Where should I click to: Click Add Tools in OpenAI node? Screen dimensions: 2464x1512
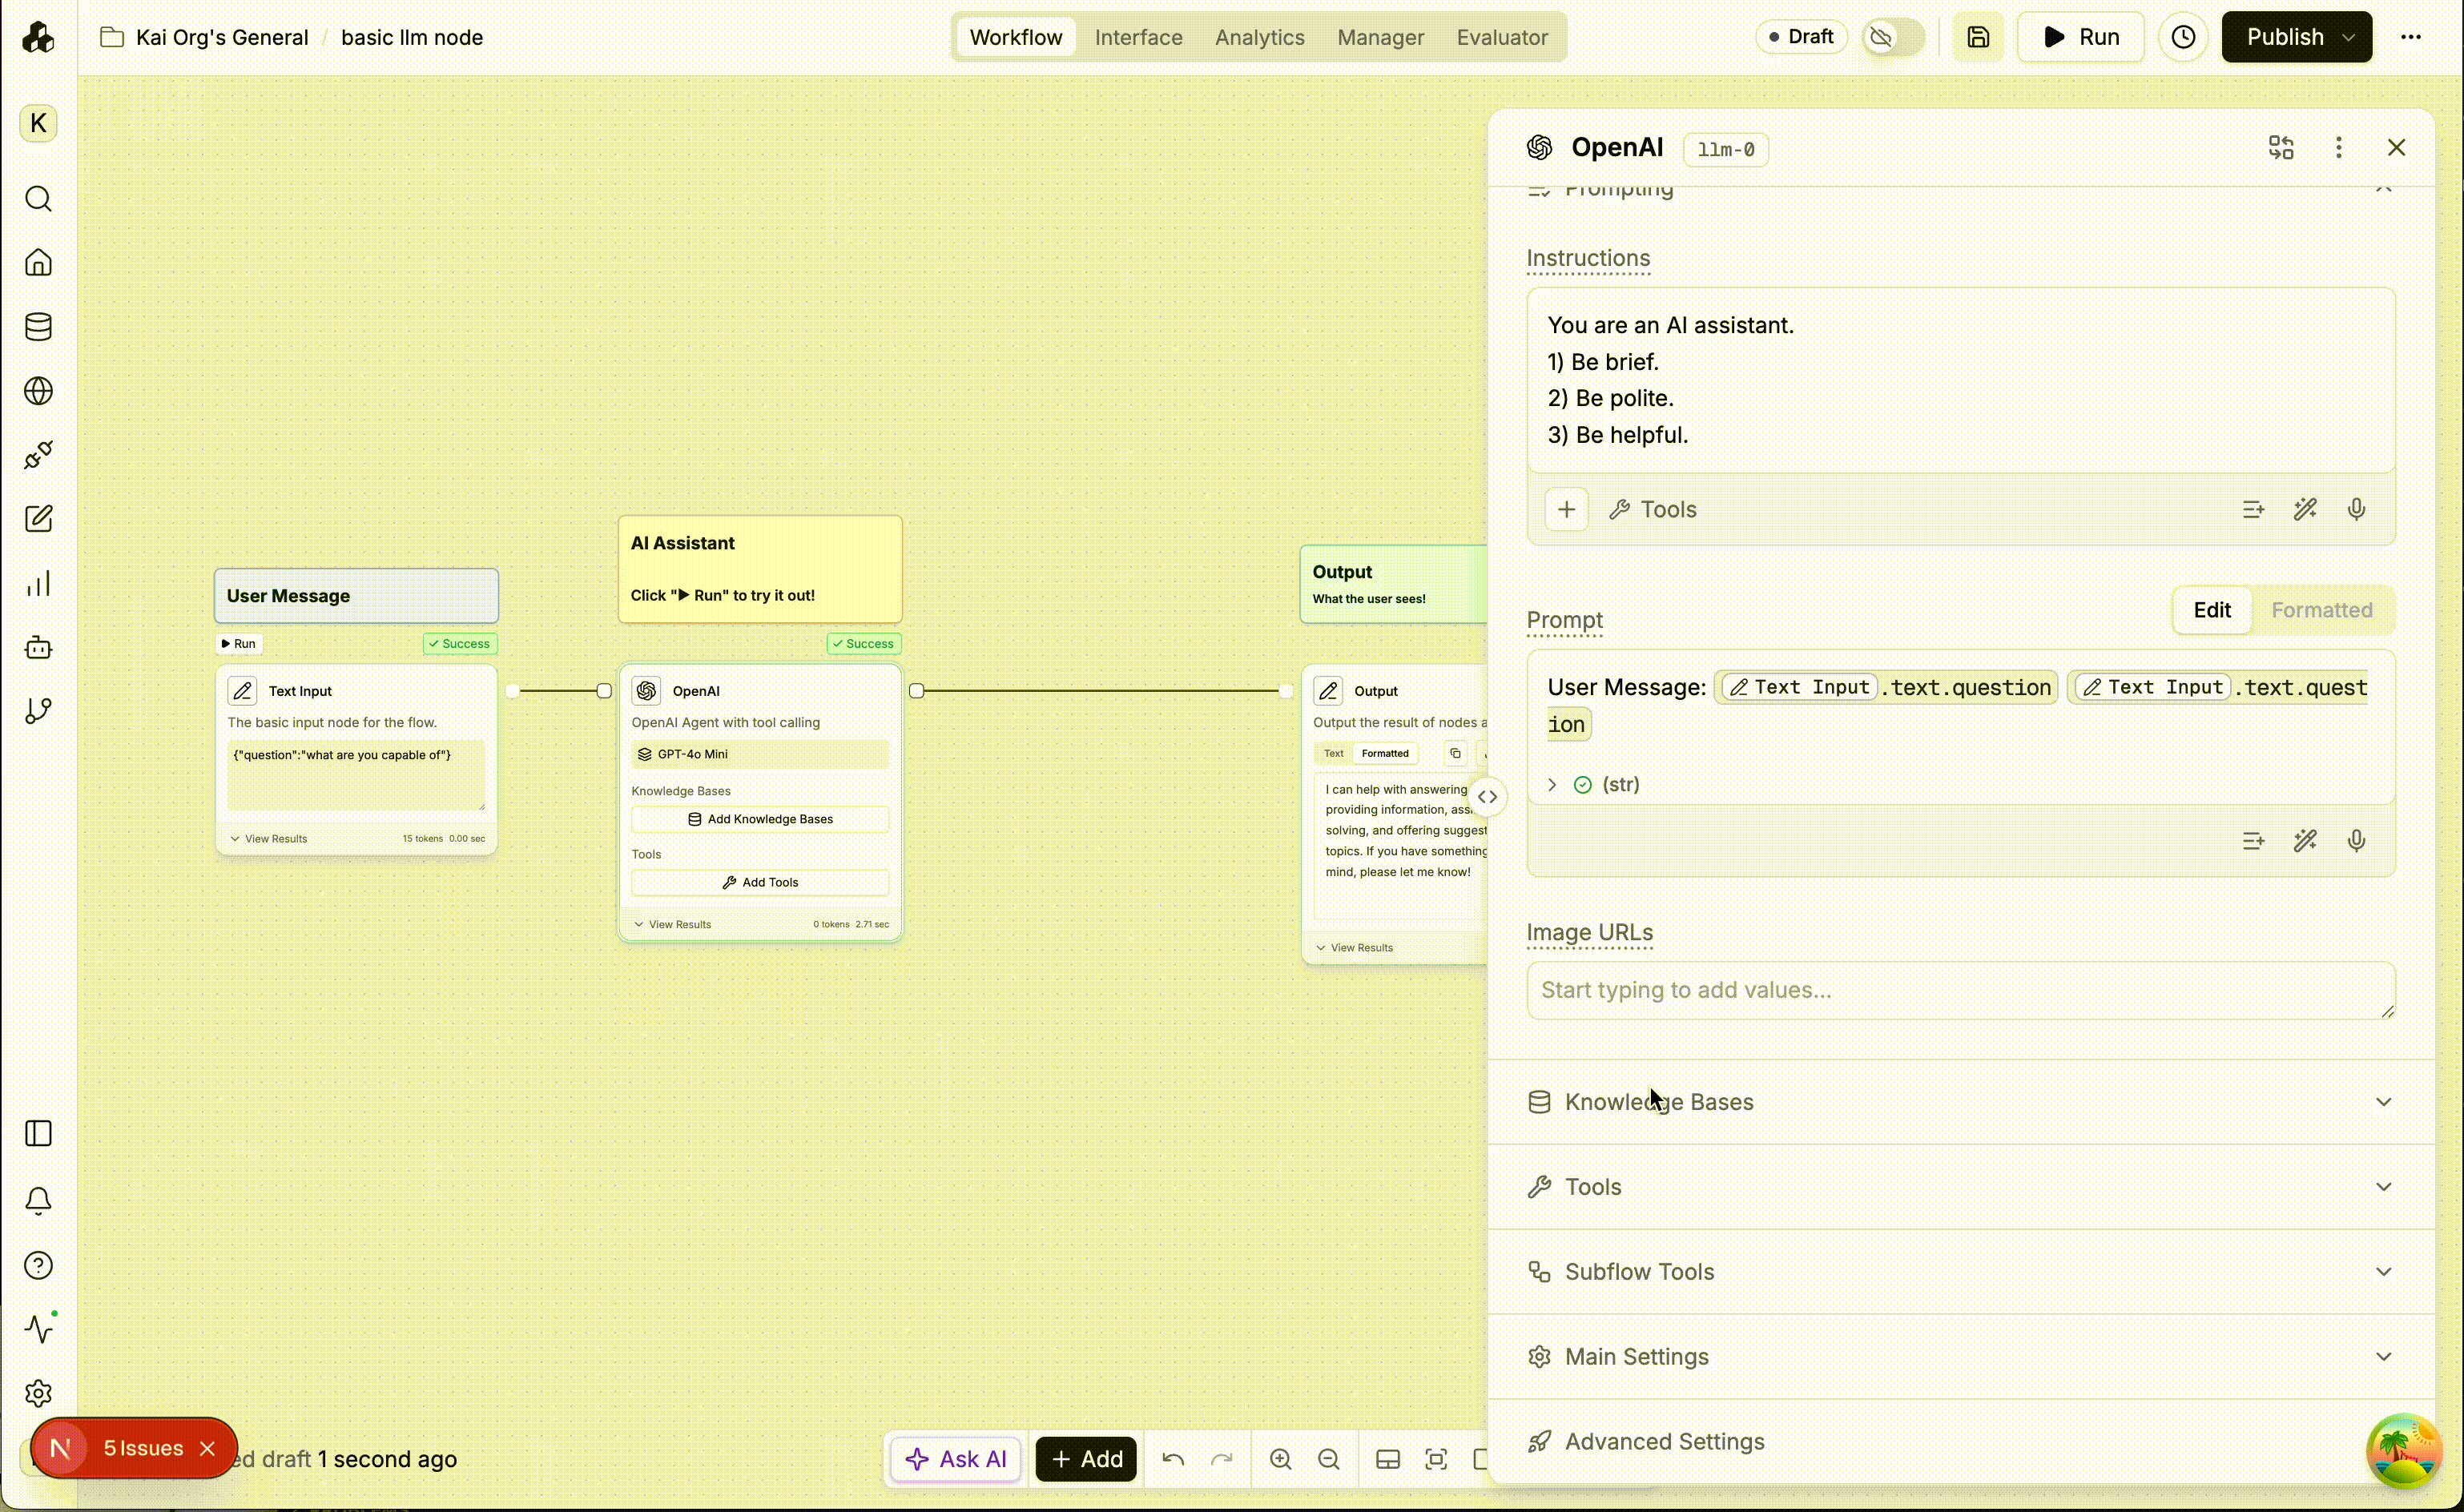(x=760, y=882)
